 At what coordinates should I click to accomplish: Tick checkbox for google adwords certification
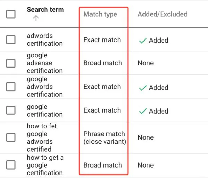(x=11, y=87)
